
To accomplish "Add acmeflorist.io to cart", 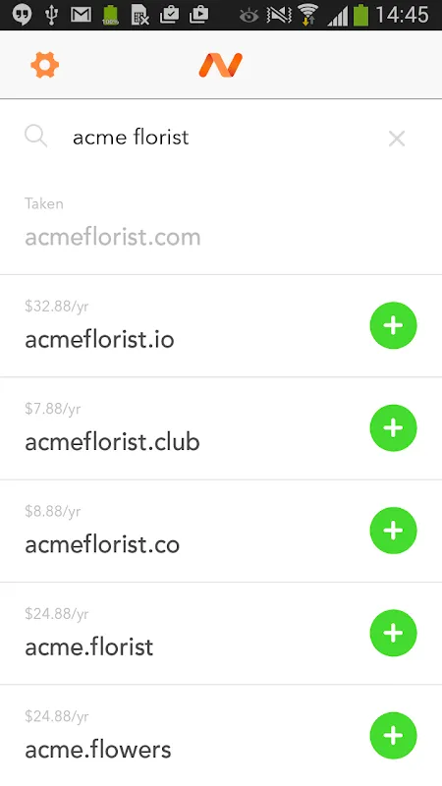I will pos(394,325).
